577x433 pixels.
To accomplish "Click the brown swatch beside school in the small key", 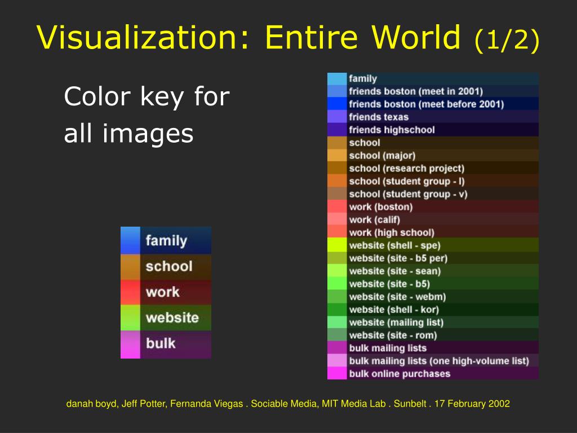I will pyautogui.click(x=130, y=267).
